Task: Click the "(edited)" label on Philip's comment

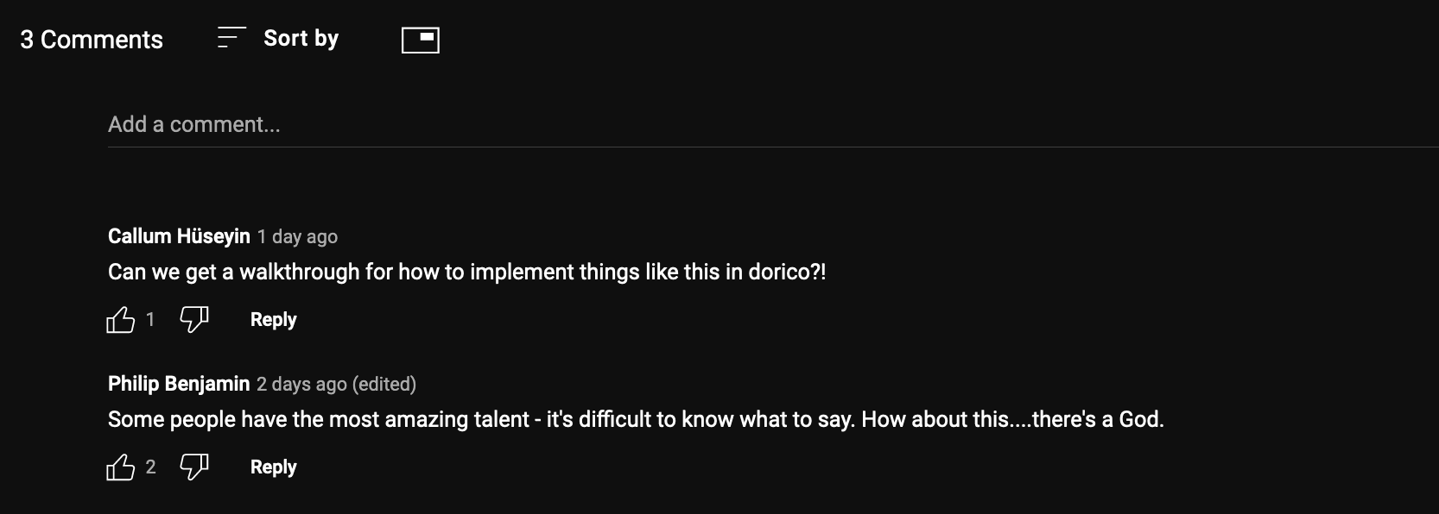Action: click(x=384, y=385)
